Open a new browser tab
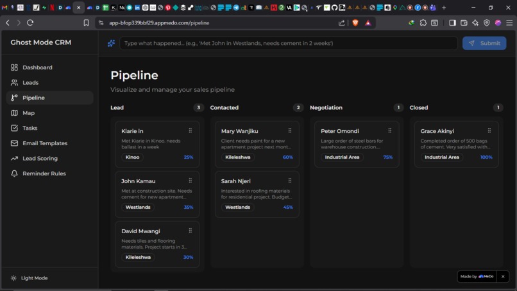Screen dimensions: 517x291 pos(444,7)
